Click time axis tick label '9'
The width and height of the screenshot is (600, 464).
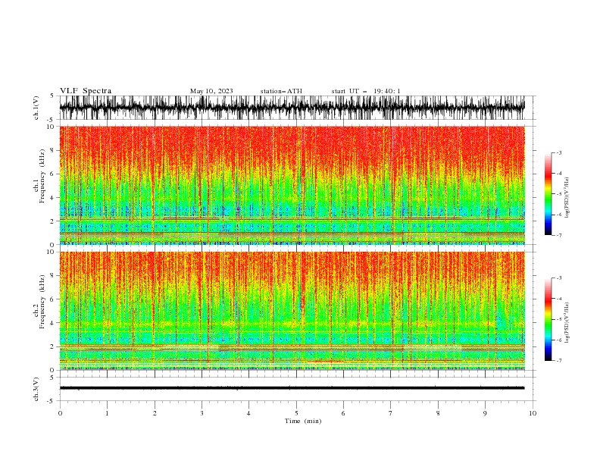485,413
